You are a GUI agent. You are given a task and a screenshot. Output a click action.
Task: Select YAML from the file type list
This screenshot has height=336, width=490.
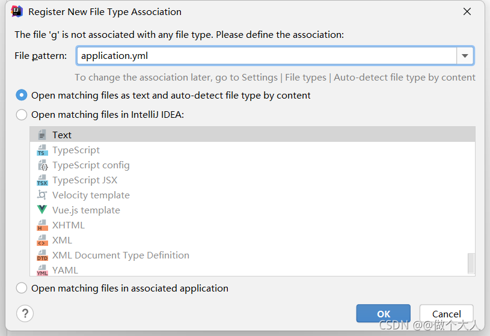[x=65, y=270]
